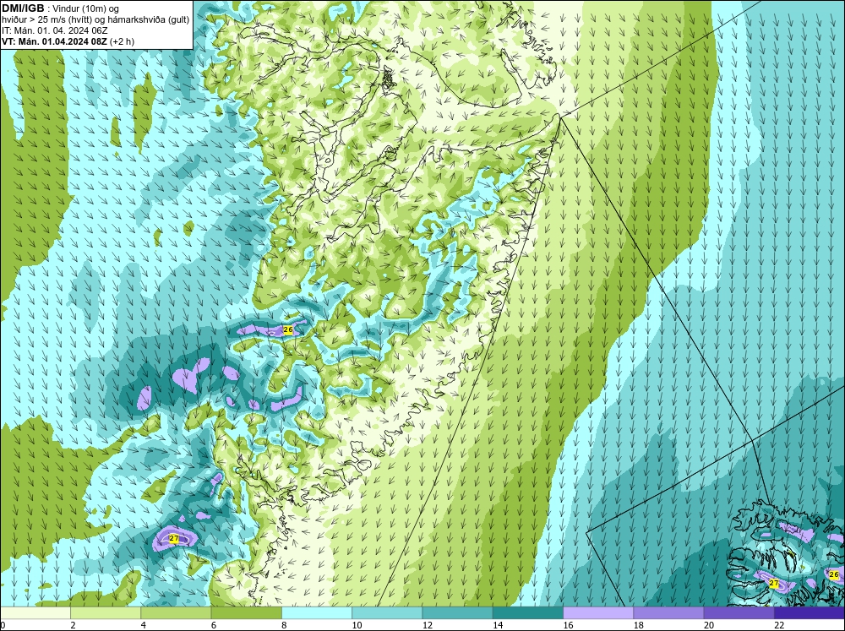Click the '(+2 h)' forecast offset text
845x631 pixels.
(x=122, y=41)
